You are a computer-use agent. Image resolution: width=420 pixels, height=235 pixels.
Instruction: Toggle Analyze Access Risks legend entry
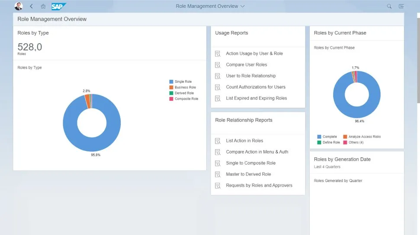[x=364, y=137]
